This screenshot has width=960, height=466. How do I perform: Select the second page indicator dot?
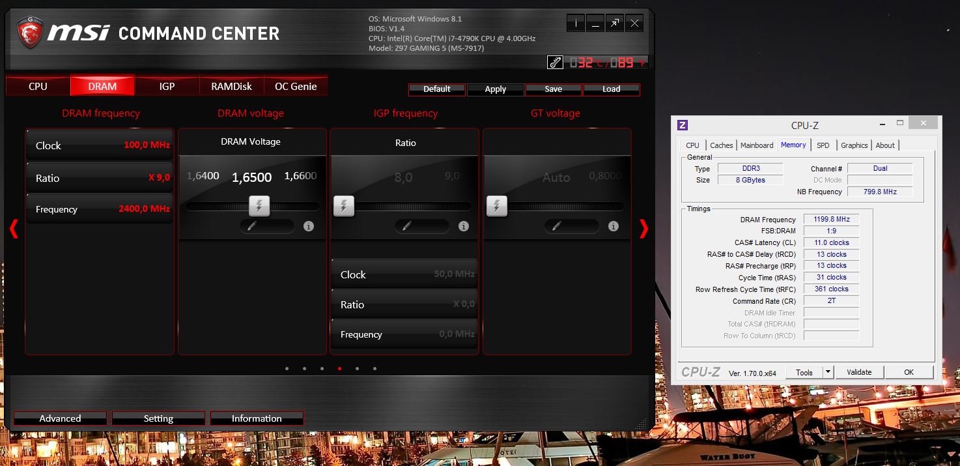(304, 368)
